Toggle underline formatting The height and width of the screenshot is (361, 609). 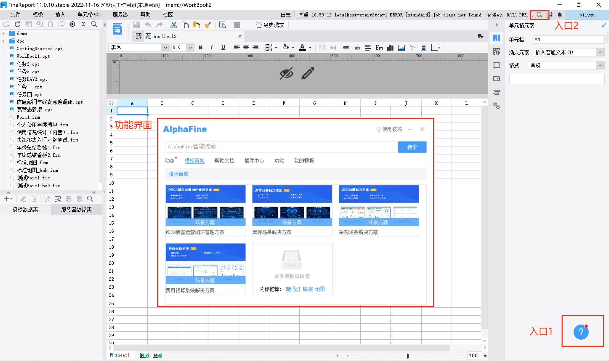point(223,48)
